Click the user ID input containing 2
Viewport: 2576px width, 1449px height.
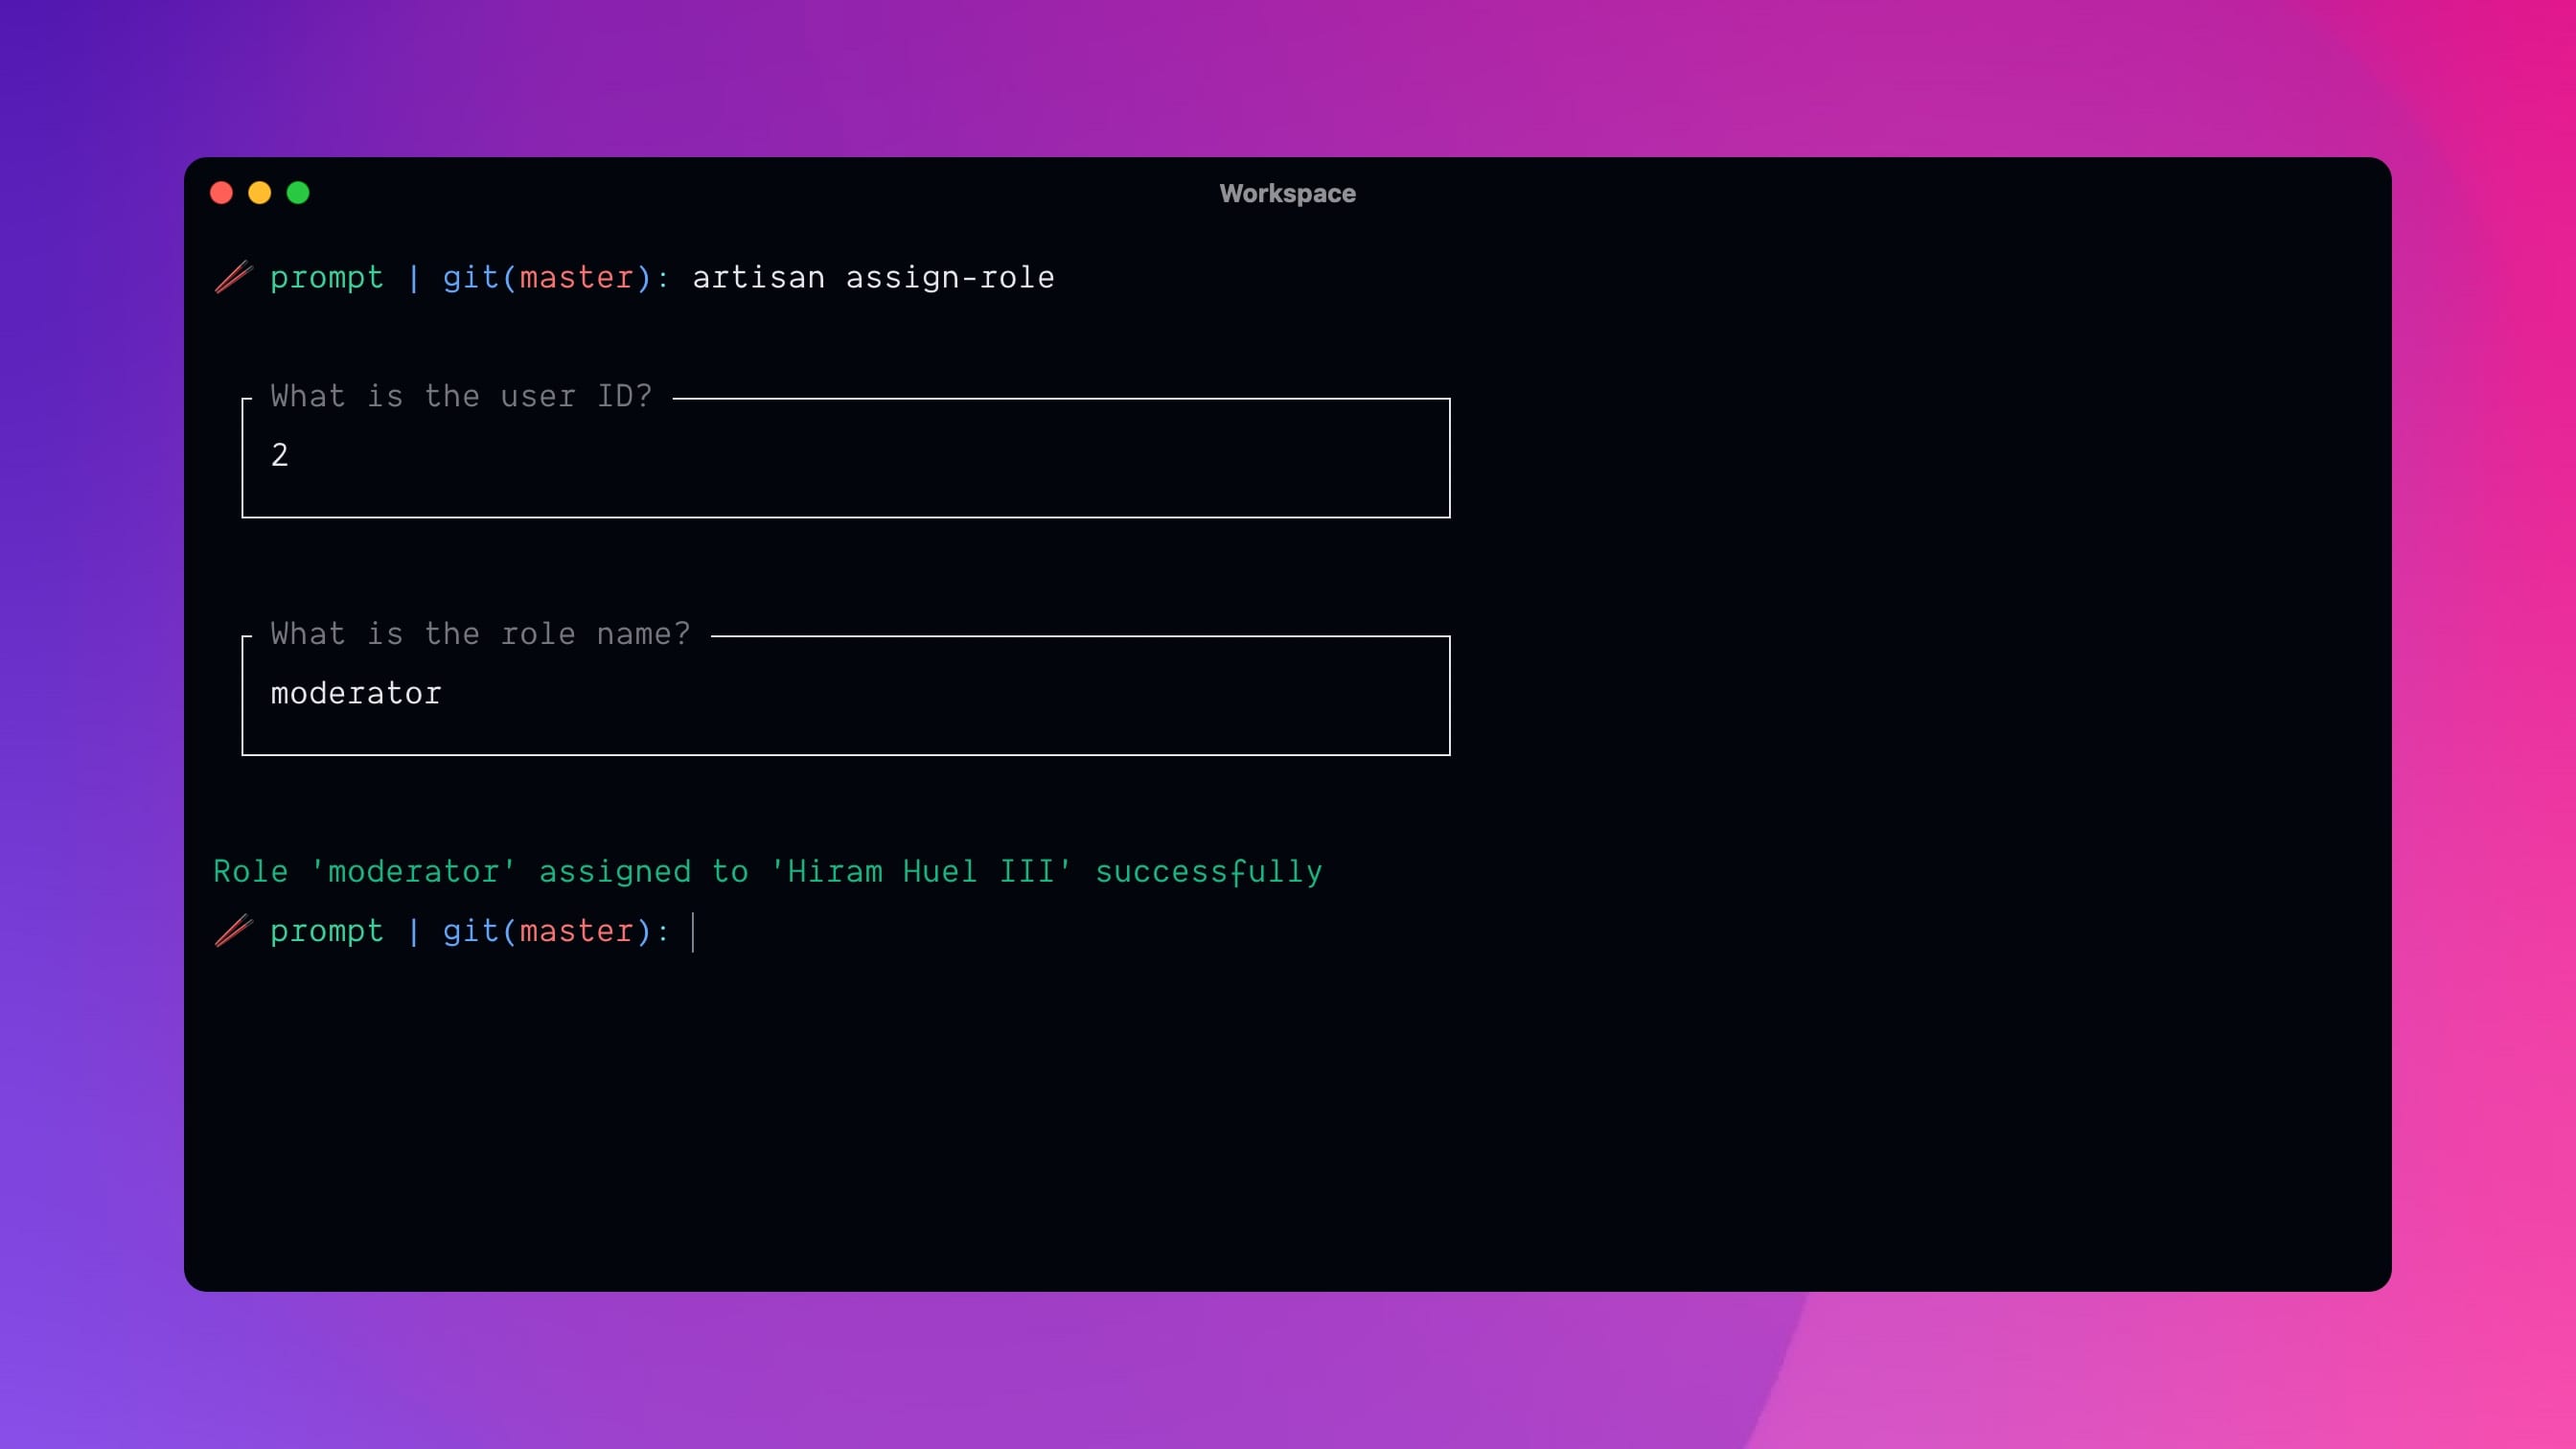(x=845, y=458)
